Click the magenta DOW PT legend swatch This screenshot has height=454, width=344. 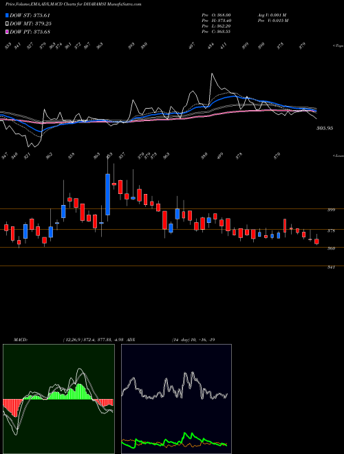(x=7, y=32)
